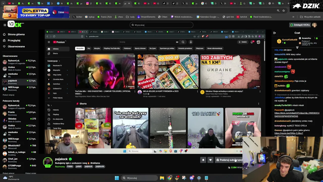Image resolution: width=323 pixels, height=182 pixels.
Task: Open Franio channel in Polecane kanały
Action: (19, 113)
